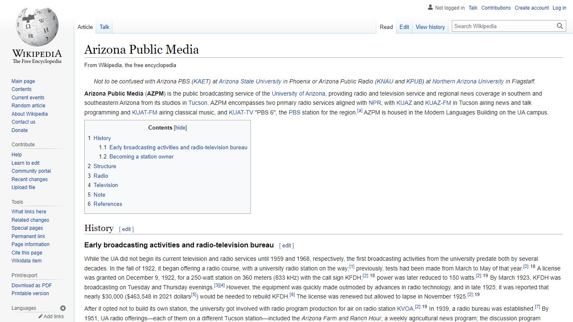Click the Permanent link tool
573x322 pixels.
[x=28, y=236]
